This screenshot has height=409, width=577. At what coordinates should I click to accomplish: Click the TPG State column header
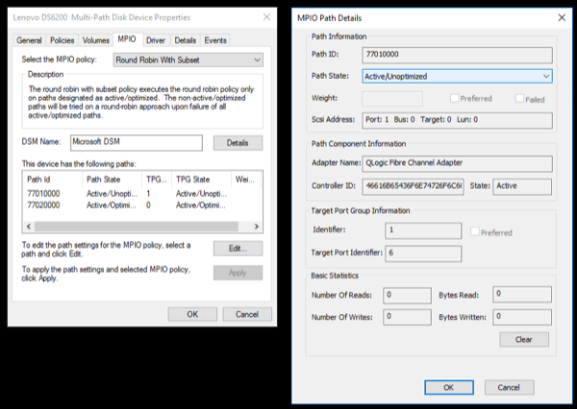[x=201, y=180]
